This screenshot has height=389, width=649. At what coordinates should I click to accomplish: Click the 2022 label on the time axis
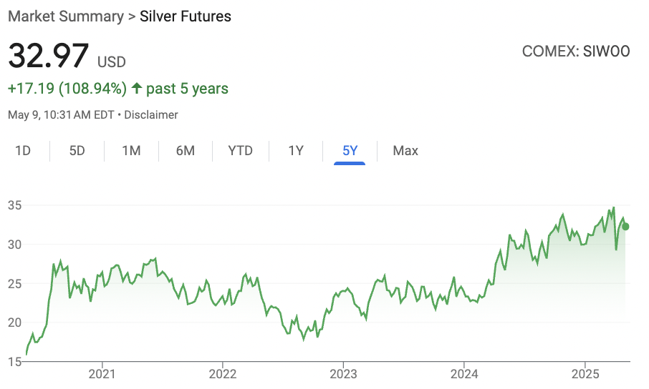(223, 374)
